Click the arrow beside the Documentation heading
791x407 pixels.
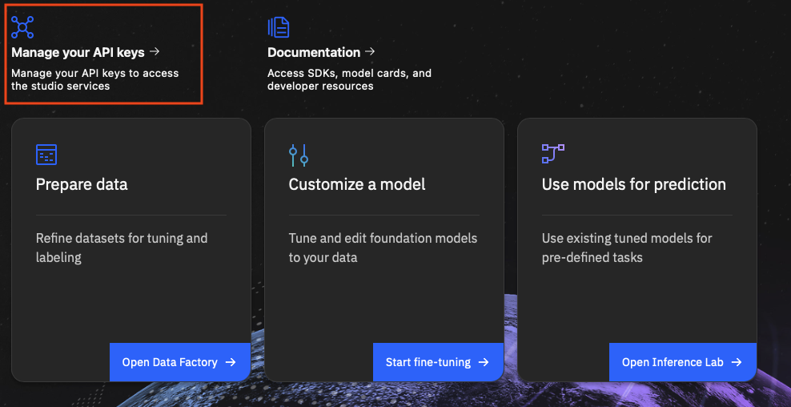[x=370, y=52]
